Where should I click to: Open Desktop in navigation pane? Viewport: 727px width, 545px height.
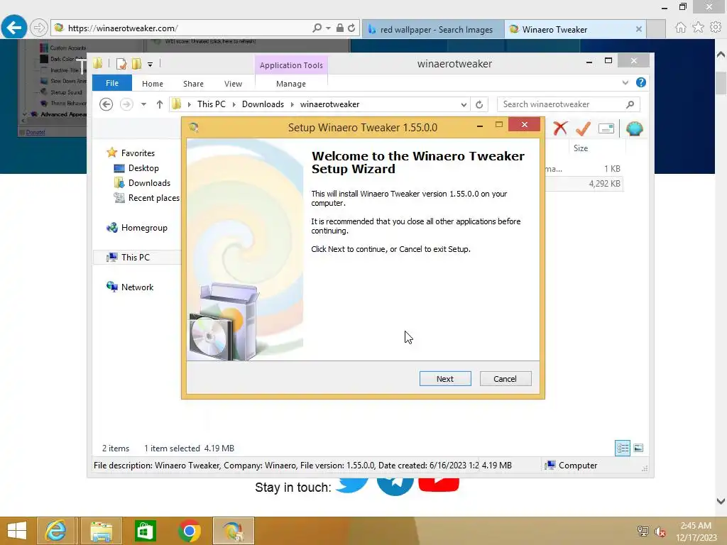tap(143, 168)
